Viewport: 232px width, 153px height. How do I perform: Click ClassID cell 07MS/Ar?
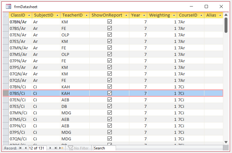coord(20,54)
